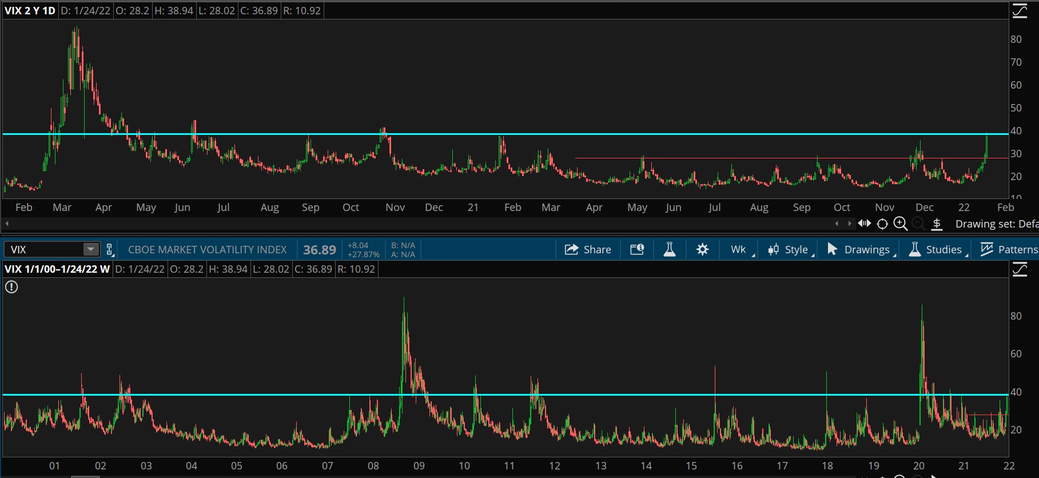Image resolution: width=1039 pixels, height=478 pixels.
Task: Click the zoom out magnifier icon
Action: [918, 224]
